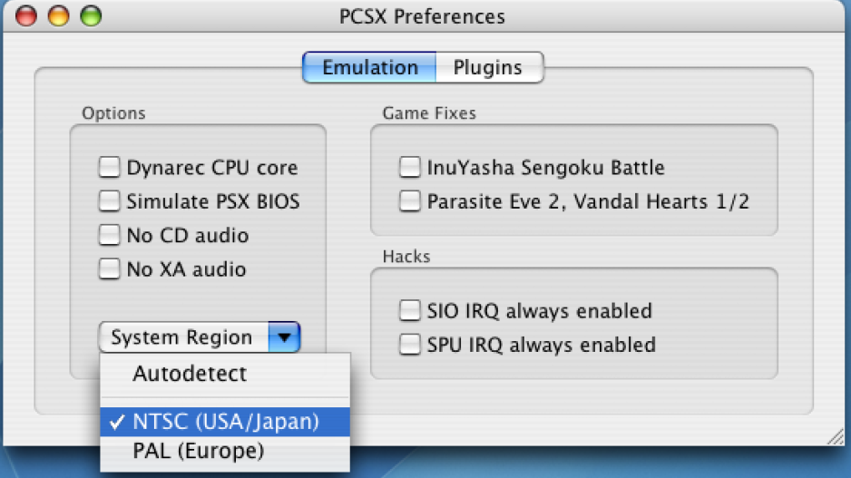
Task: Select Autodetect from the region menu
Action: (x=225, y=374)
